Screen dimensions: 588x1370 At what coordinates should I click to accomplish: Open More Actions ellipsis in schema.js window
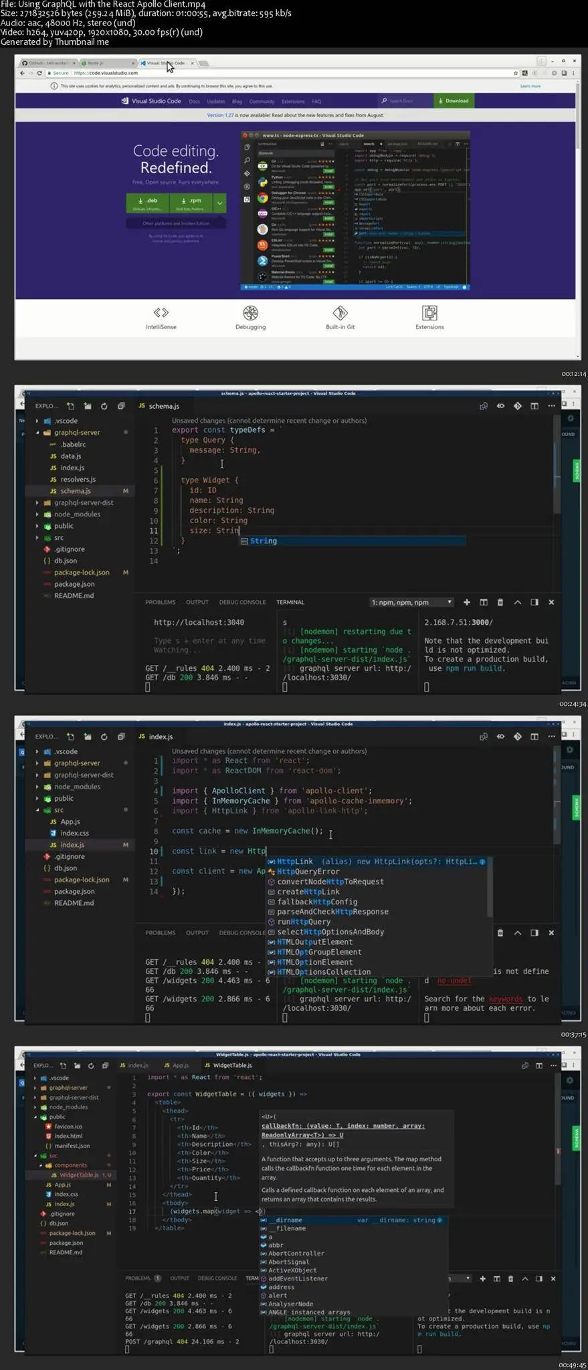pyautogui.click(x=551, y=406)
